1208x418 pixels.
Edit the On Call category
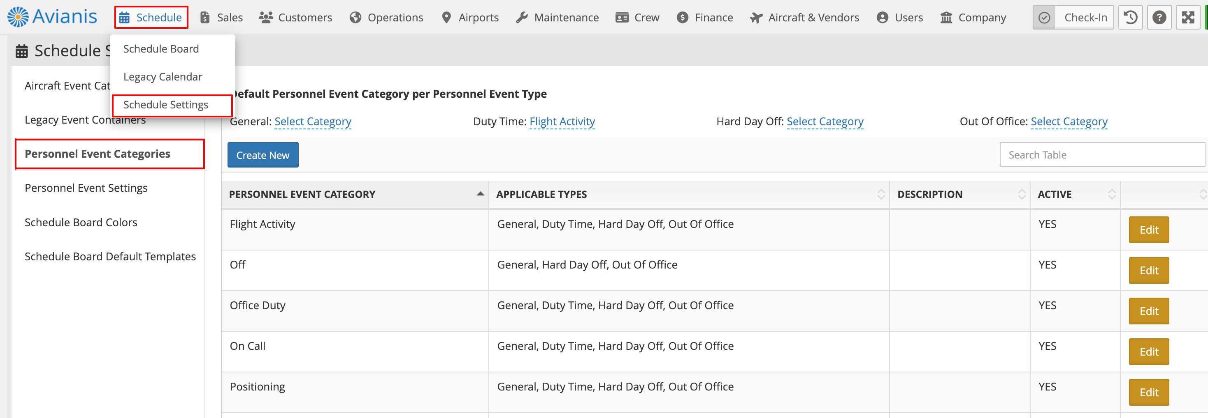point(1148,352)
